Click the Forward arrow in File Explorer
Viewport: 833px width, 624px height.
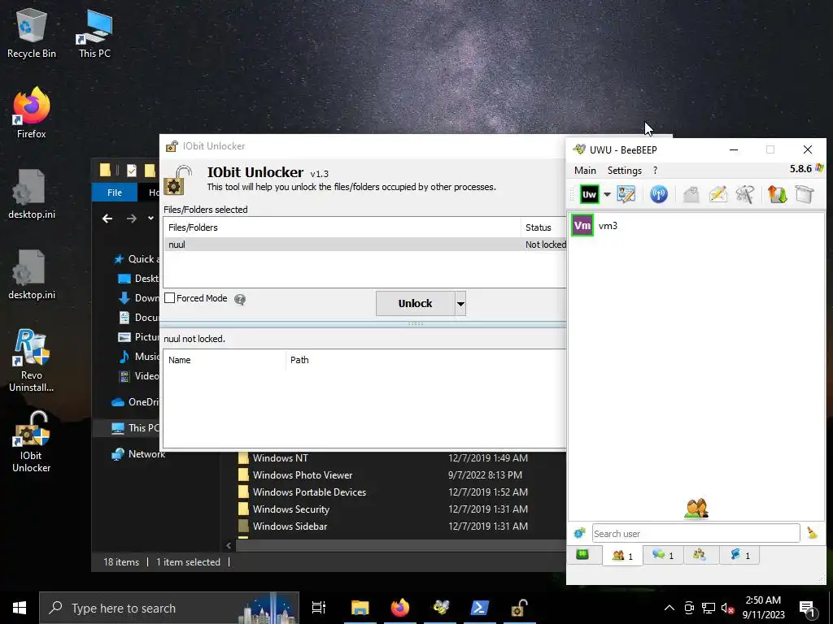pos(131,219)
